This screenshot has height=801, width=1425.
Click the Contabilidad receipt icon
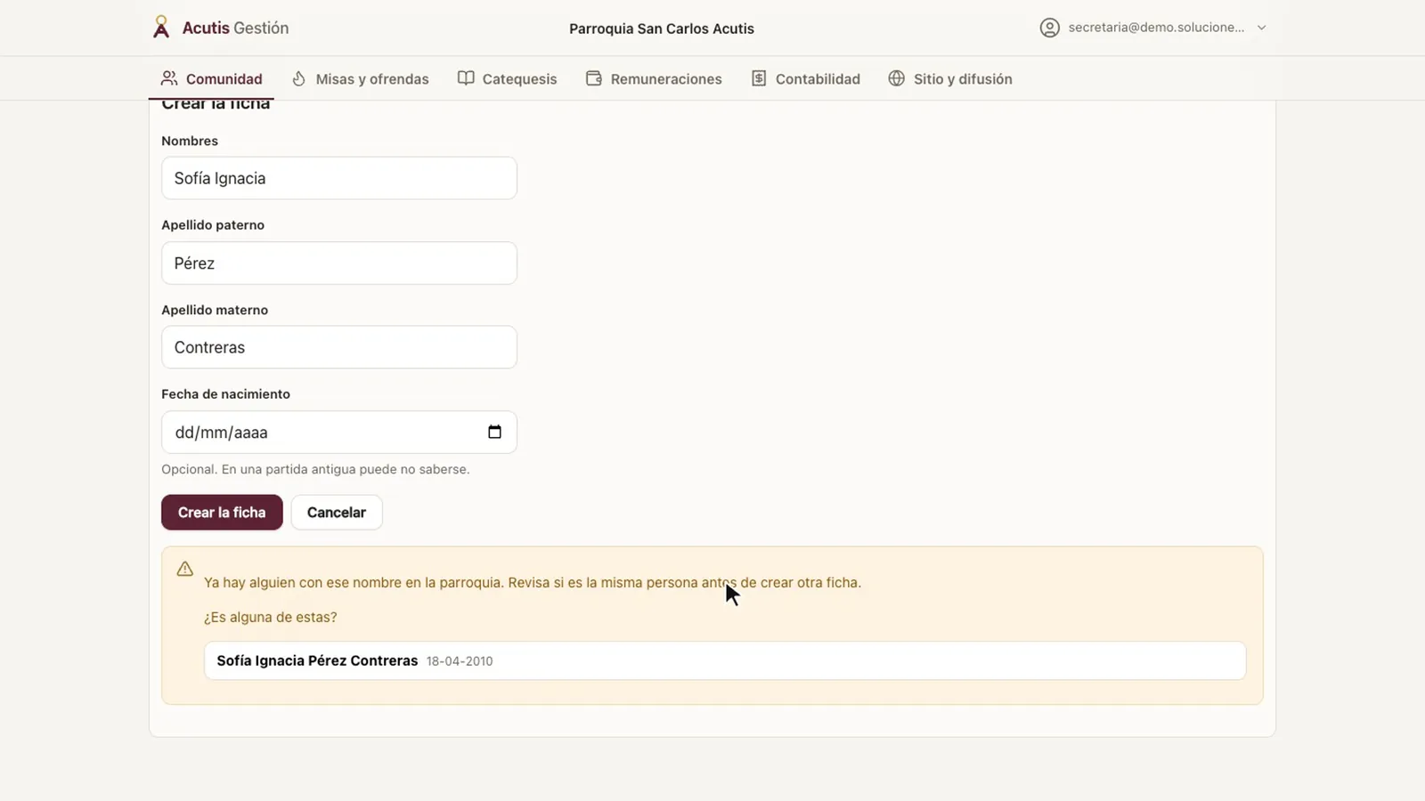pyautogui.click(x=759, y=78)
